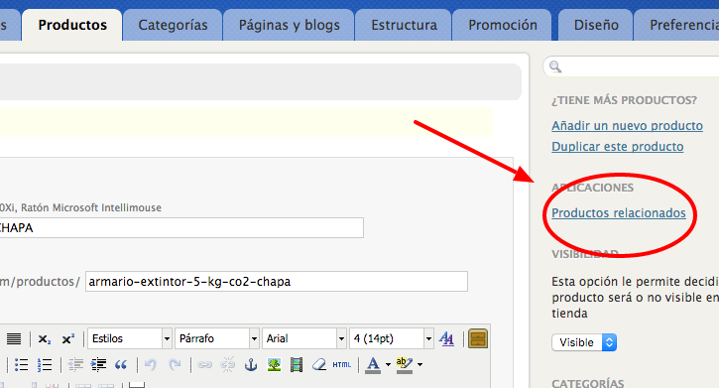Insert a blockquote
The image size is (719, 388).
coord(121,364)
